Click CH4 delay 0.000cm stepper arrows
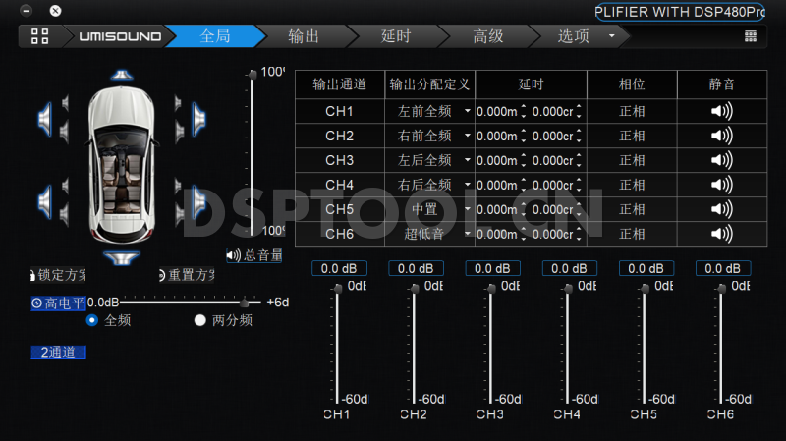Viewport: 786px width, 441px height. (579, 185)
